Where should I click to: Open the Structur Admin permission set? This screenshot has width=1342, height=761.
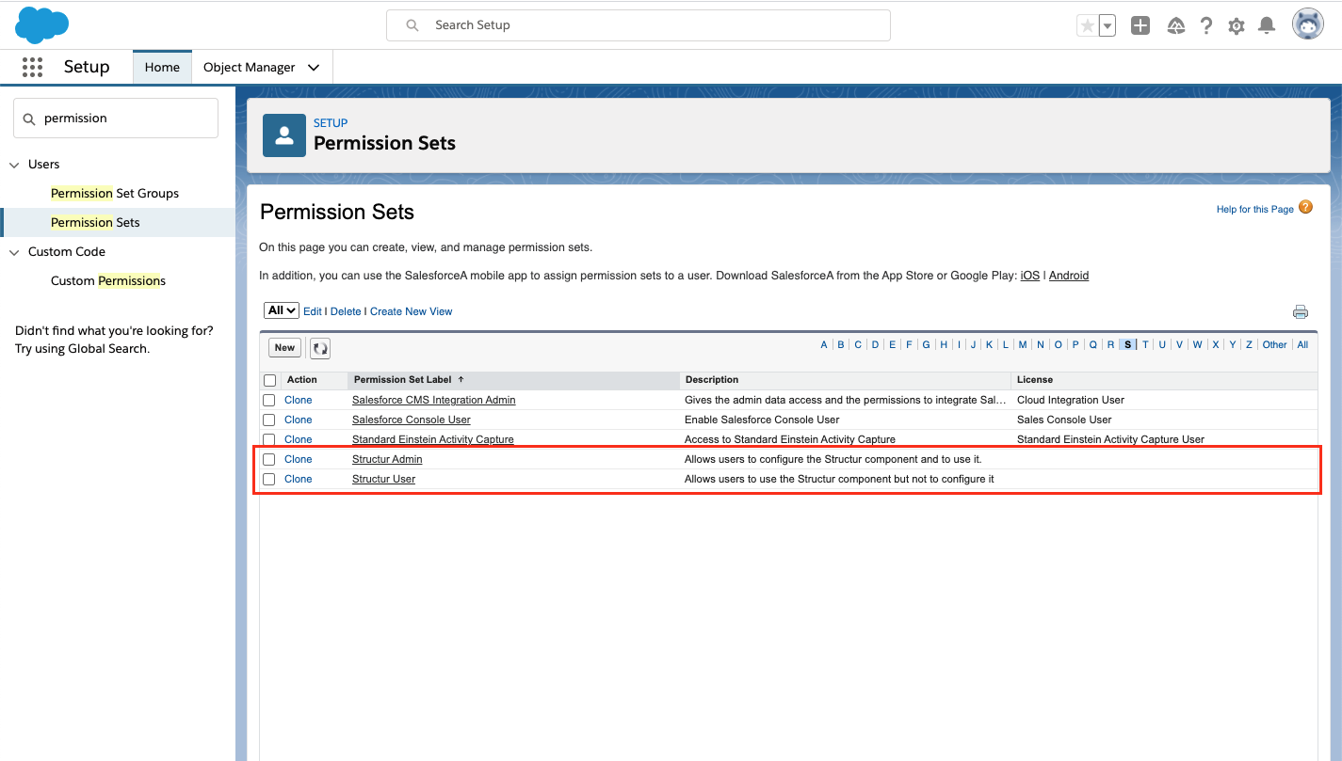click(387, 460)
